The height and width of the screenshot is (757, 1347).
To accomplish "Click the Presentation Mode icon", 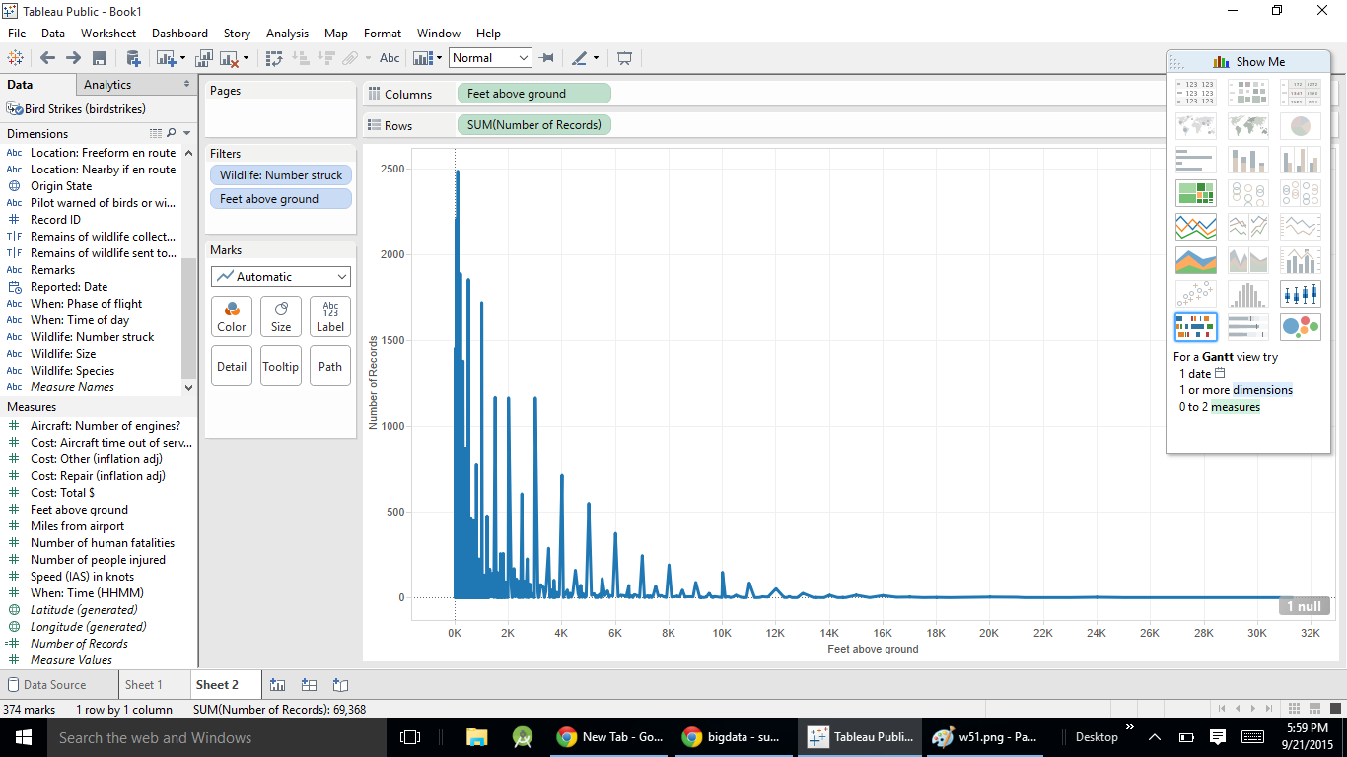I will tap(624, 58).
